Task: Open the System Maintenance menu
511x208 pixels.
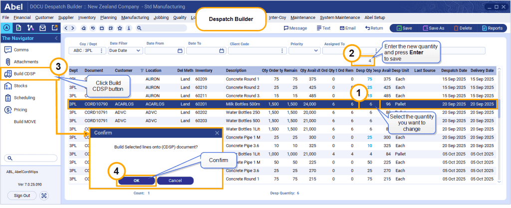Action: pyautogui.click(x=340, y=17)
